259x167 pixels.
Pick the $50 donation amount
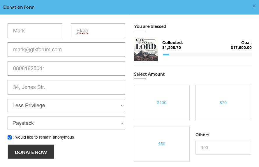click(x=162, y=144)
